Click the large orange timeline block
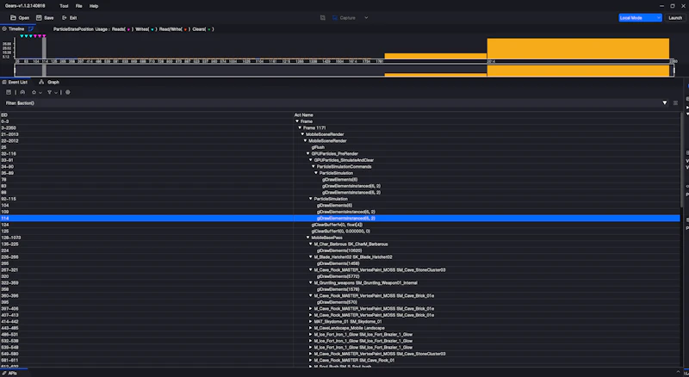Viewport: 689px width, 377px height. (578, 48)
